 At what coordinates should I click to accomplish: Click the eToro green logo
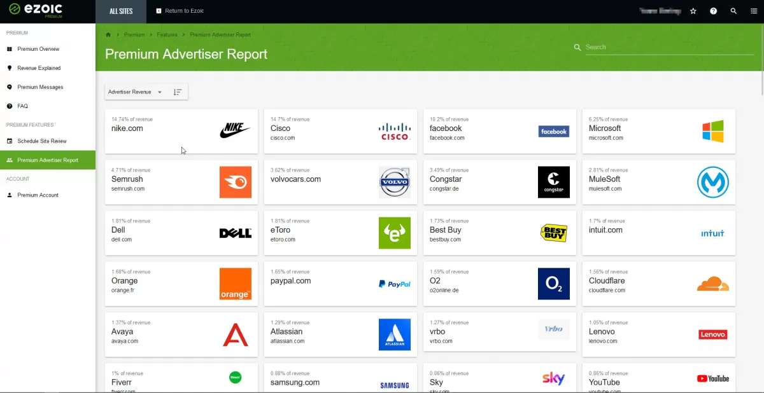point(395,233)
